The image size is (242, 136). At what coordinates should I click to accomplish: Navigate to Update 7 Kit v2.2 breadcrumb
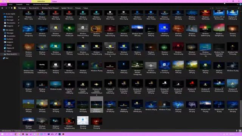pyautogui.click(x=67, y=8)
